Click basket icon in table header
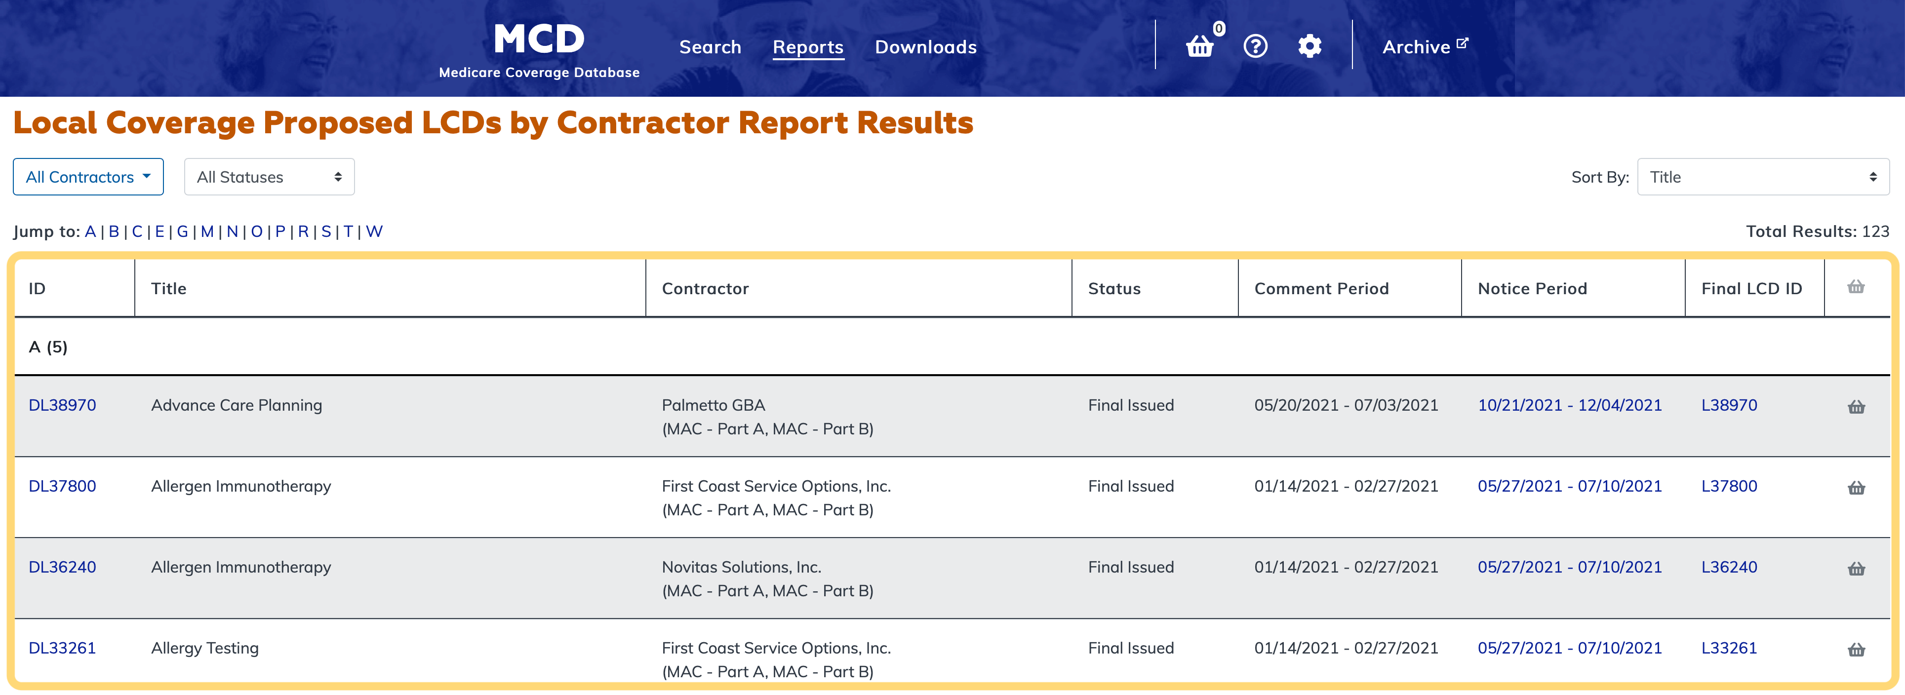The image size is (1905, 695). coord(1856,287)
